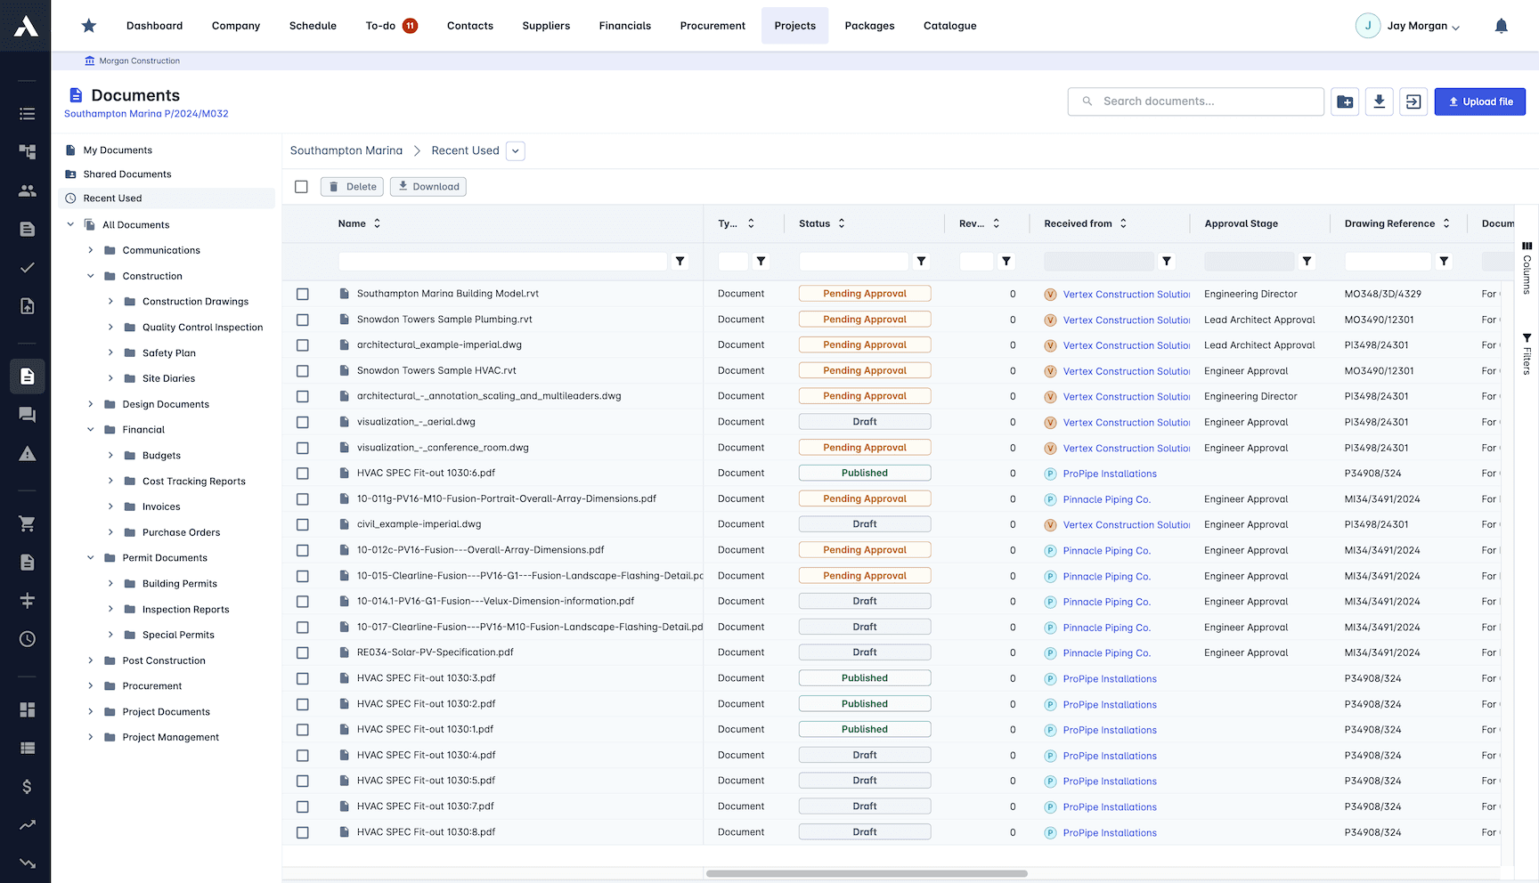Click the chat/messages icon in the left sidebar
Image resolution: width=1539 pixels, height=883 pixels.
tap(27, 415)
